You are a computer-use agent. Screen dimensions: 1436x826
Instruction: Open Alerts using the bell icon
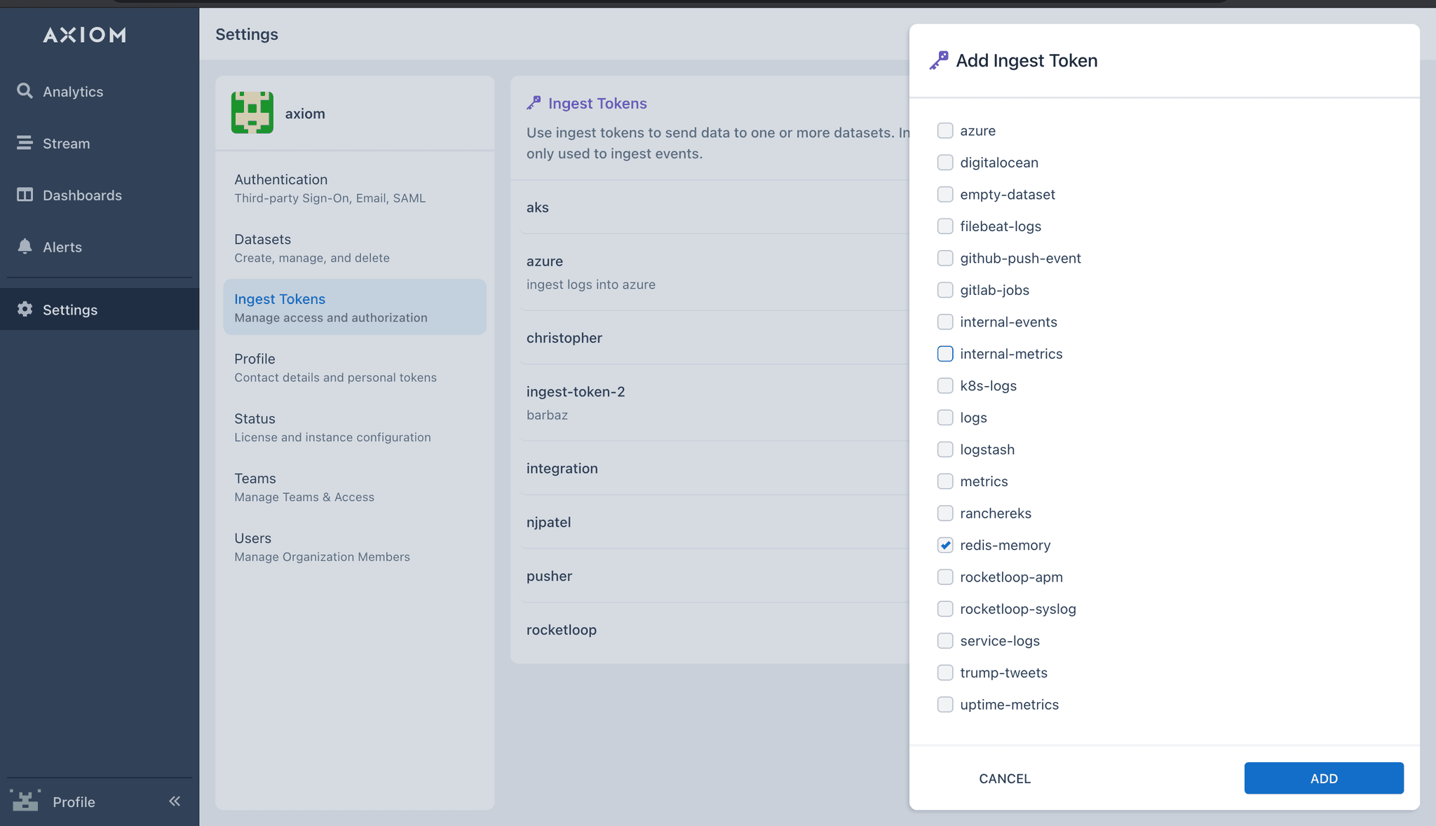[25, 247]
